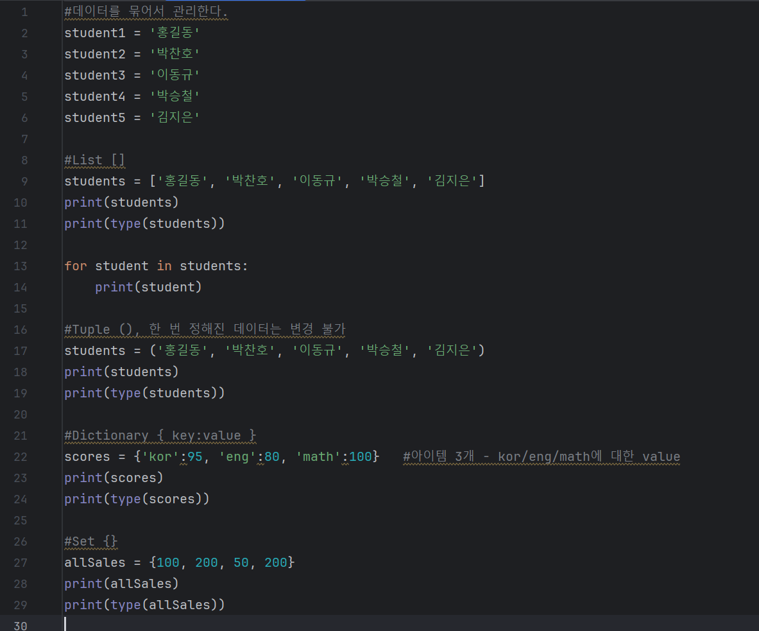Click print(type(students)) on line 11
The width and height of the screenshot is (759, 631).
(145, 224)
